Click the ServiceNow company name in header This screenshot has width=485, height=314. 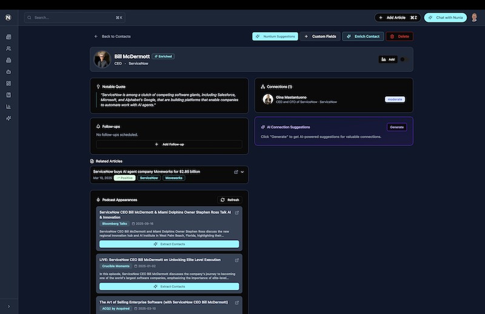click(138, 64)
